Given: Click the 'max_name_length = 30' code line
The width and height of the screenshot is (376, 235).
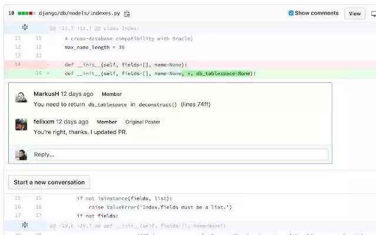Looking at the screenshot, I should pos(95,47).
